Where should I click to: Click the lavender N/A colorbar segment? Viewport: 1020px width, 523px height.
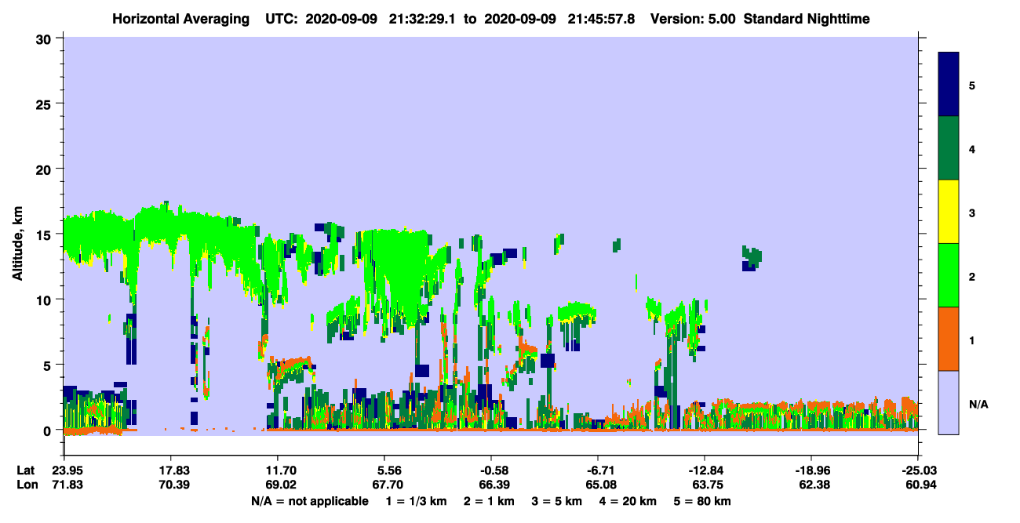(x=949, y=402)
